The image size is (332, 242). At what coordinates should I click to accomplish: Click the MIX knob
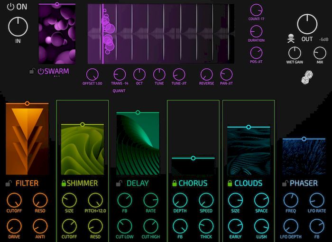(x=320, y=53)
